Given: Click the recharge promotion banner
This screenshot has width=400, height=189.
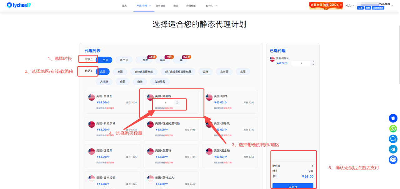Looking at the screenshot, I should click(x=326, y=6).
